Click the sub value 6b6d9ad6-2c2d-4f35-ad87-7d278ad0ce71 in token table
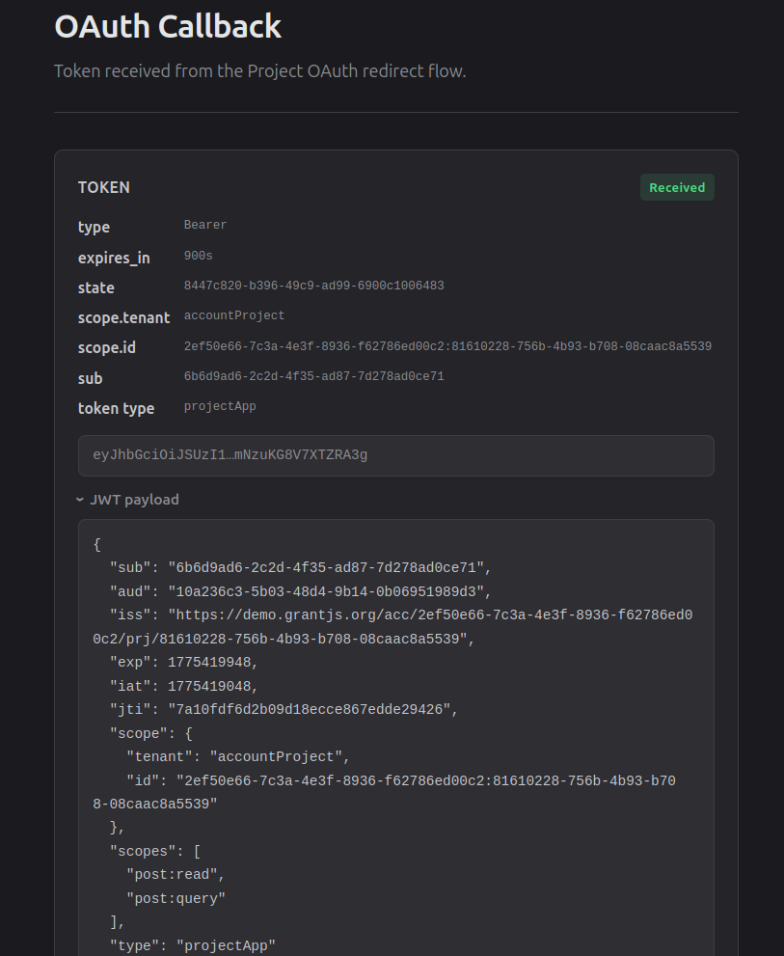Image resolution: width=784 pixels, height=956 pixels. tap(314, 376)
